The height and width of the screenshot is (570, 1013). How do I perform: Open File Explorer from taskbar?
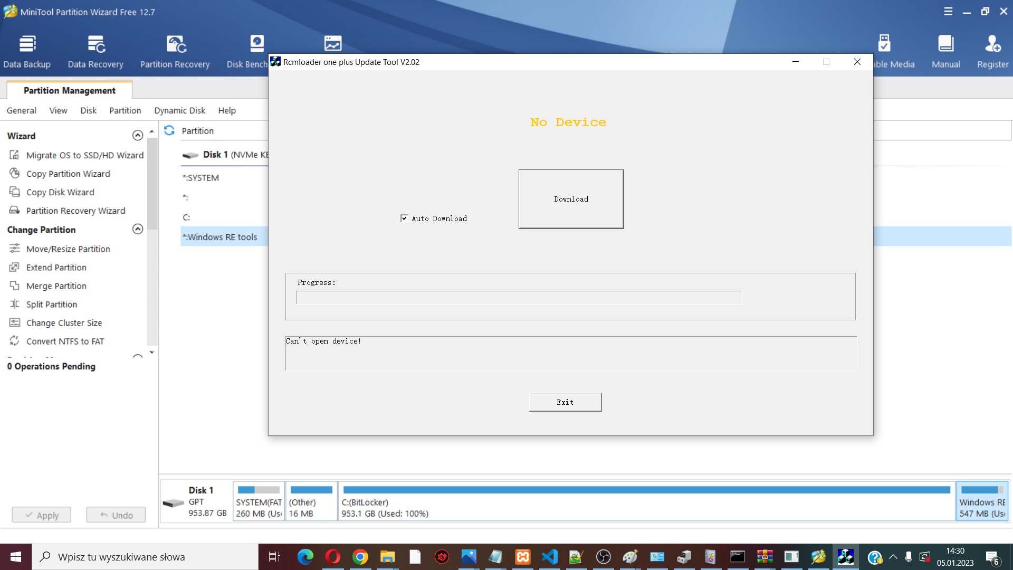388,557
